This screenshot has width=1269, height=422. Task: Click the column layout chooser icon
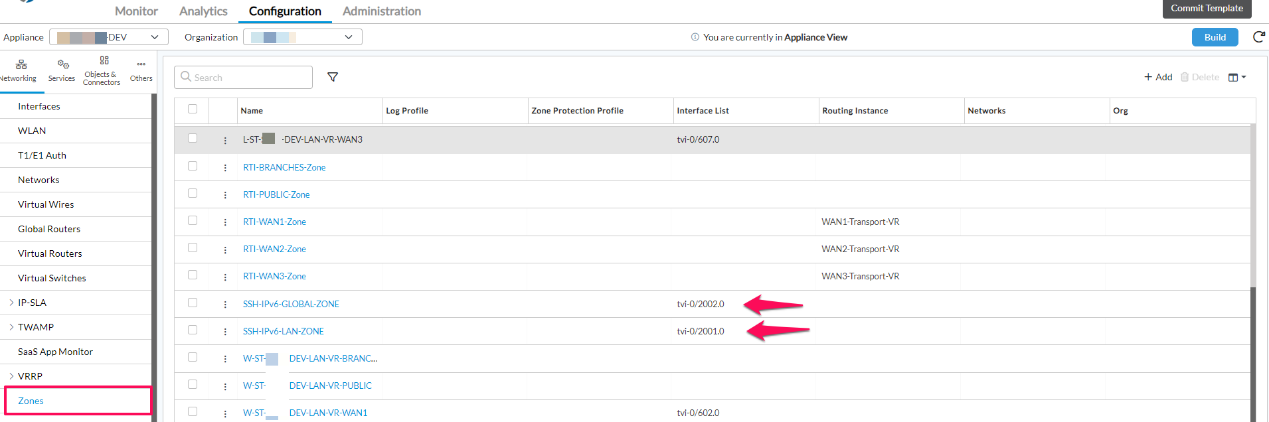pyautogui.click(x=1236, y=77)
